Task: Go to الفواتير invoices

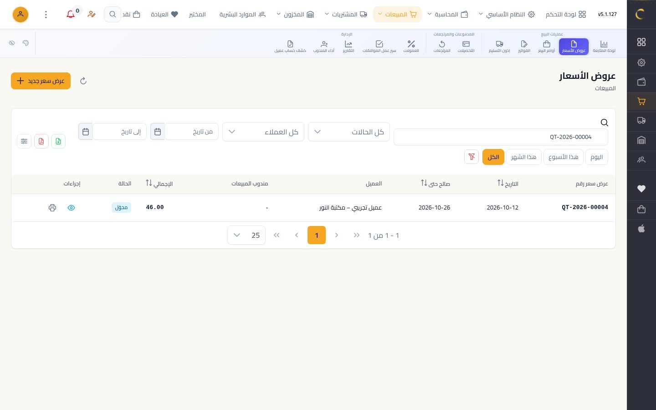Action: (x=524, y=46)
